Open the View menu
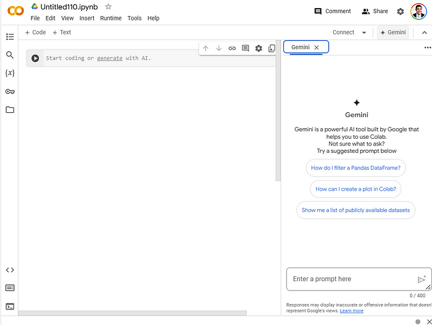Image resolution: width=432 pixels, height=325 pixels. tap(67, 18)
